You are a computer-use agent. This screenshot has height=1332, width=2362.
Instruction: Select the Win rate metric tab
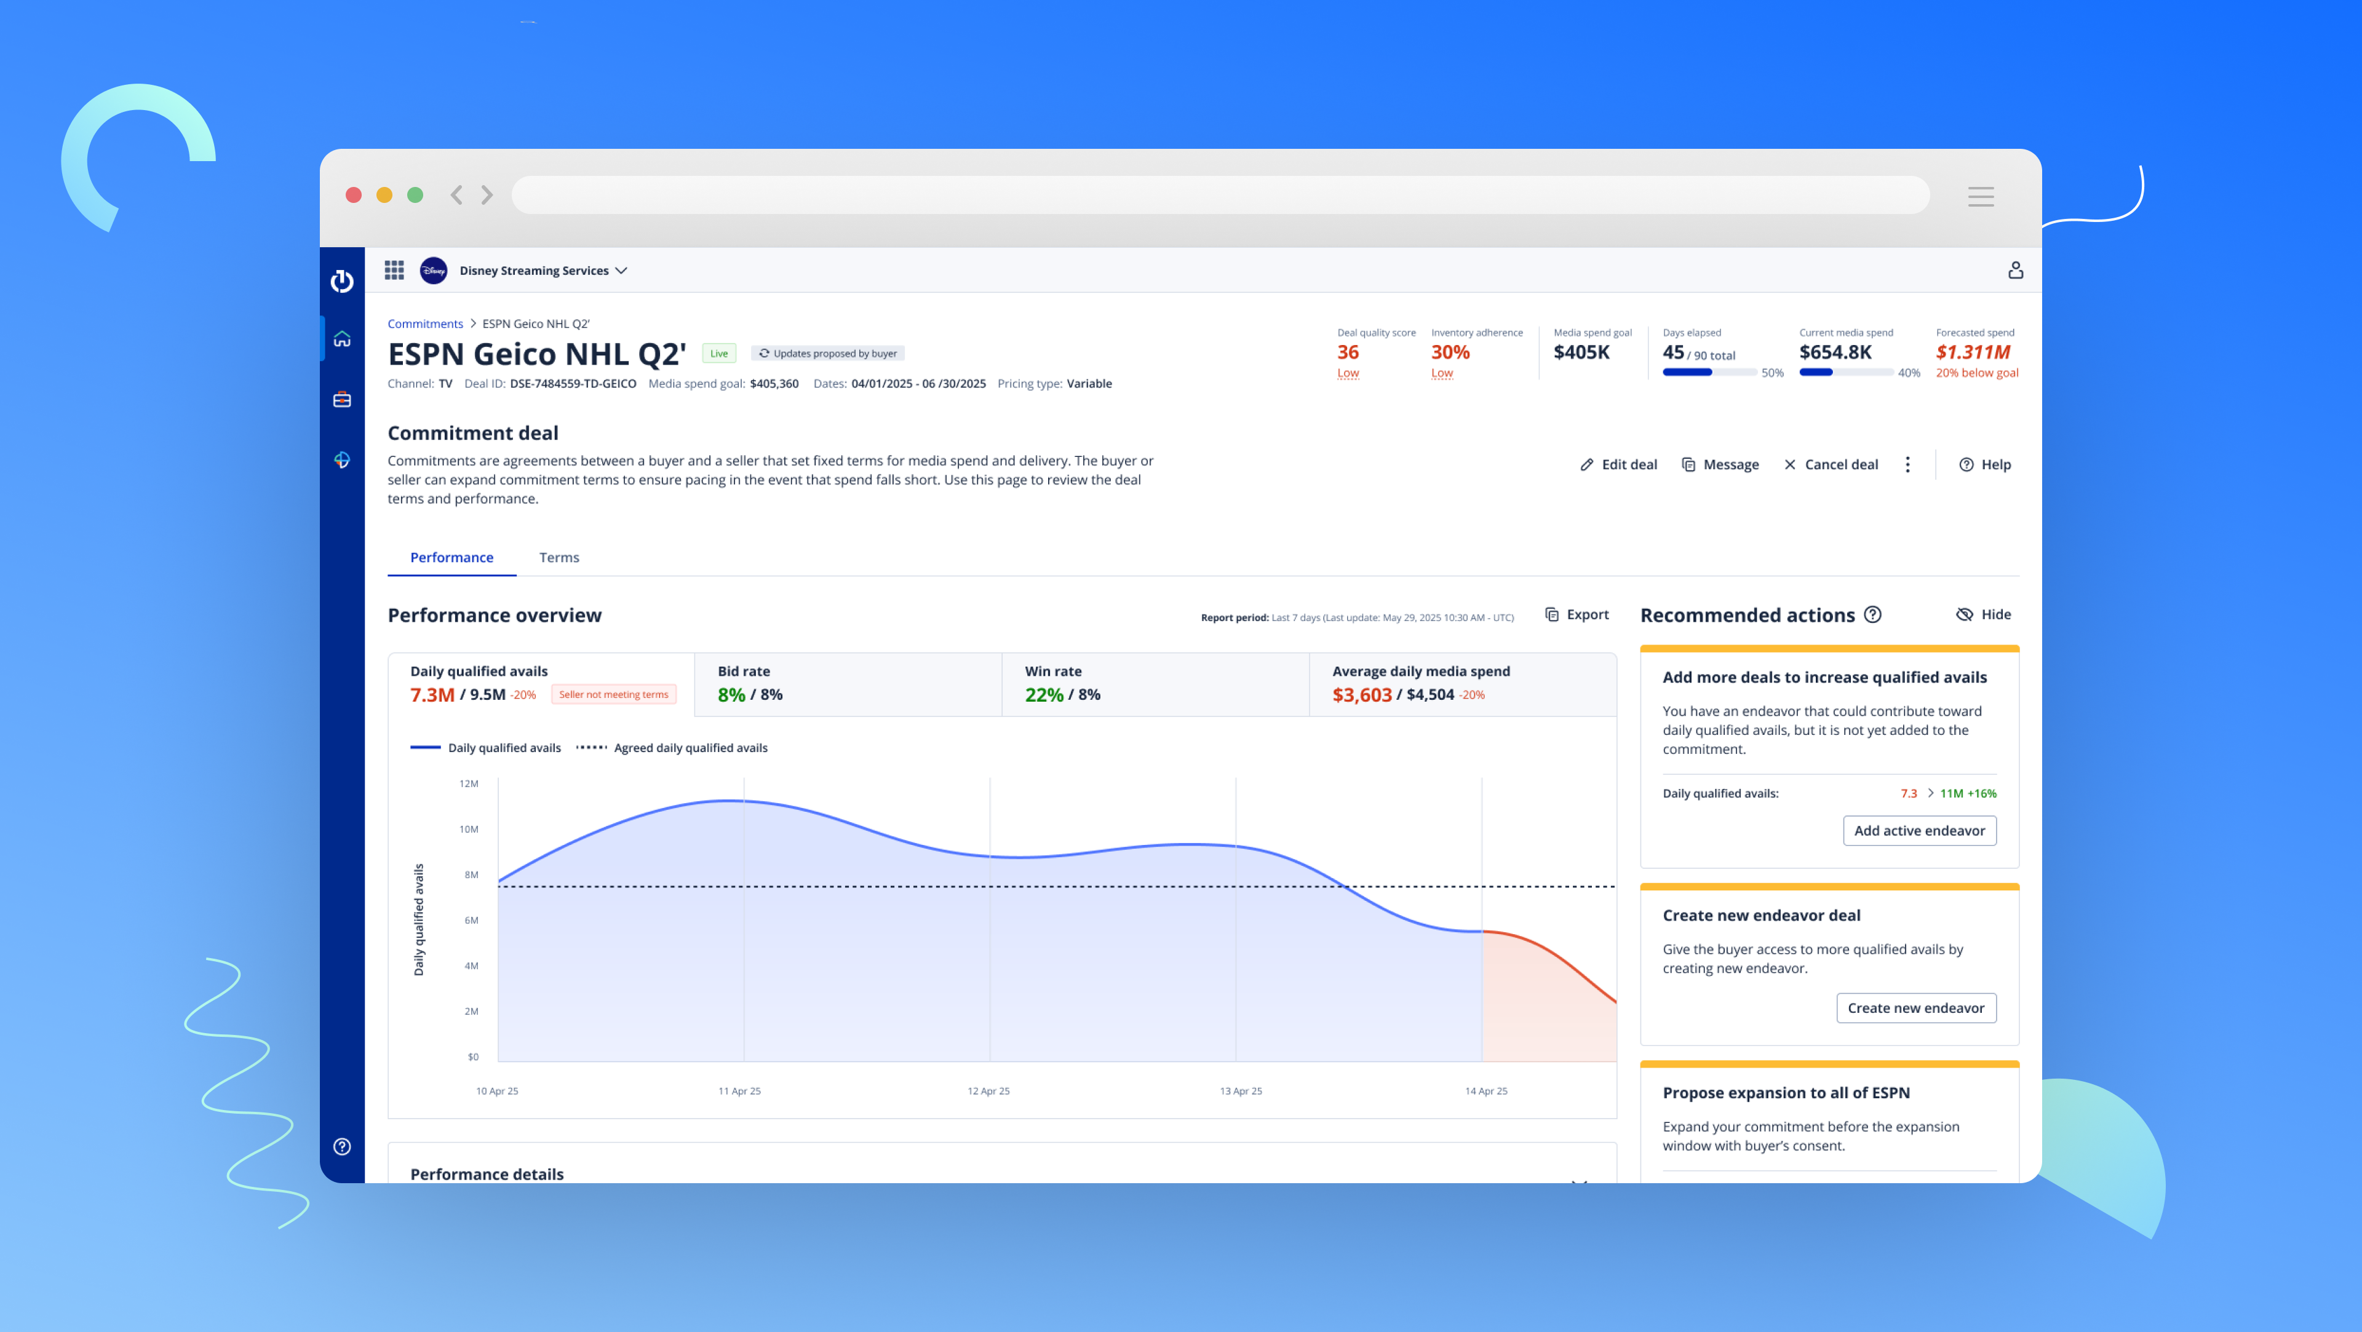[1155, 684]
